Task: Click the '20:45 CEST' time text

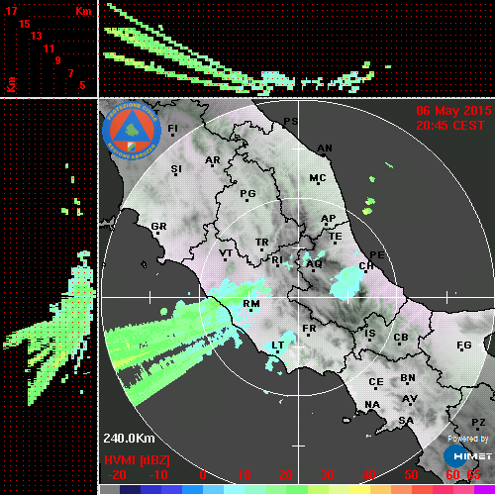Action: click(450, 126)
